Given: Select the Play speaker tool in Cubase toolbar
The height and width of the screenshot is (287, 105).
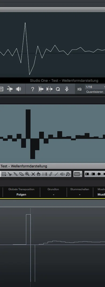Looking at the screenshot, I should tap(62, 174).
